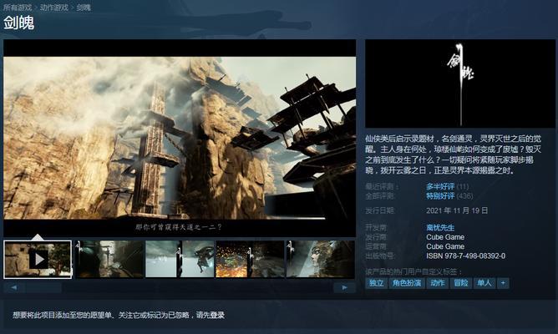Screen dimensions: 558x334
Task: Open the 多半好评 recent reviews link
Action: [x=440, y=186]
